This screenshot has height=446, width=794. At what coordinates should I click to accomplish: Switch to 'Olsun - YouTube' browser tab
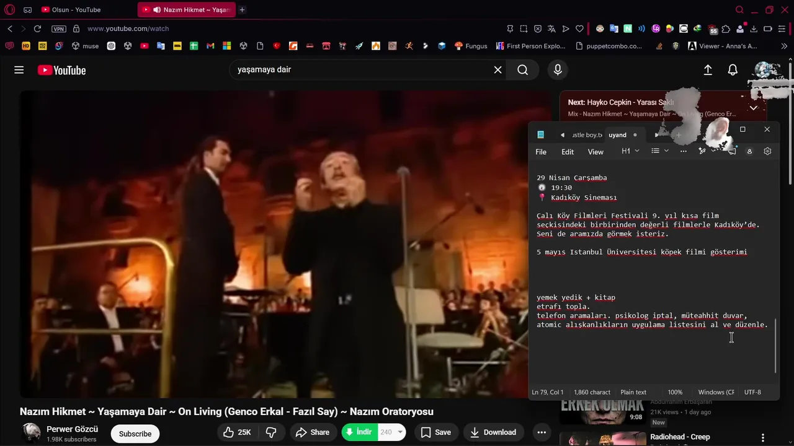[x=86, y=10]
